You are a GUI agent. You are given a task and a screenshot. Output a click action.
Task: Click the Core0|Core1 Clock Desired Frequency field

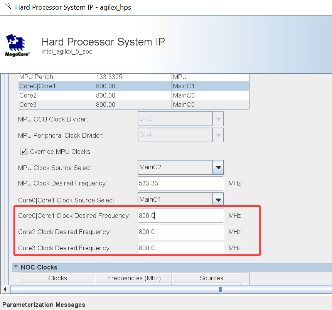[x=180, y=216]
